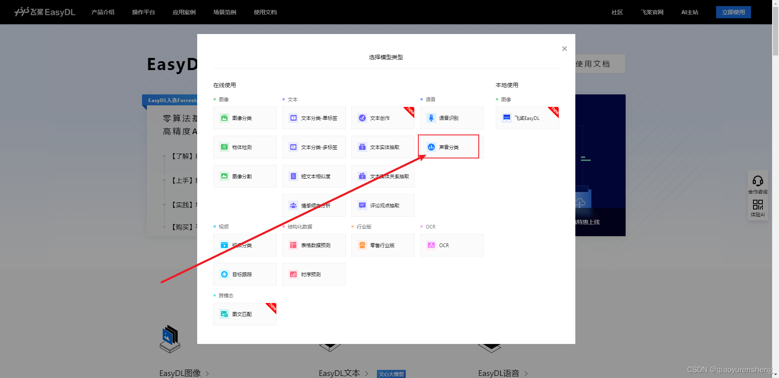
Task: Open the 场景范例 menu
Action: [x=225, y=12]
